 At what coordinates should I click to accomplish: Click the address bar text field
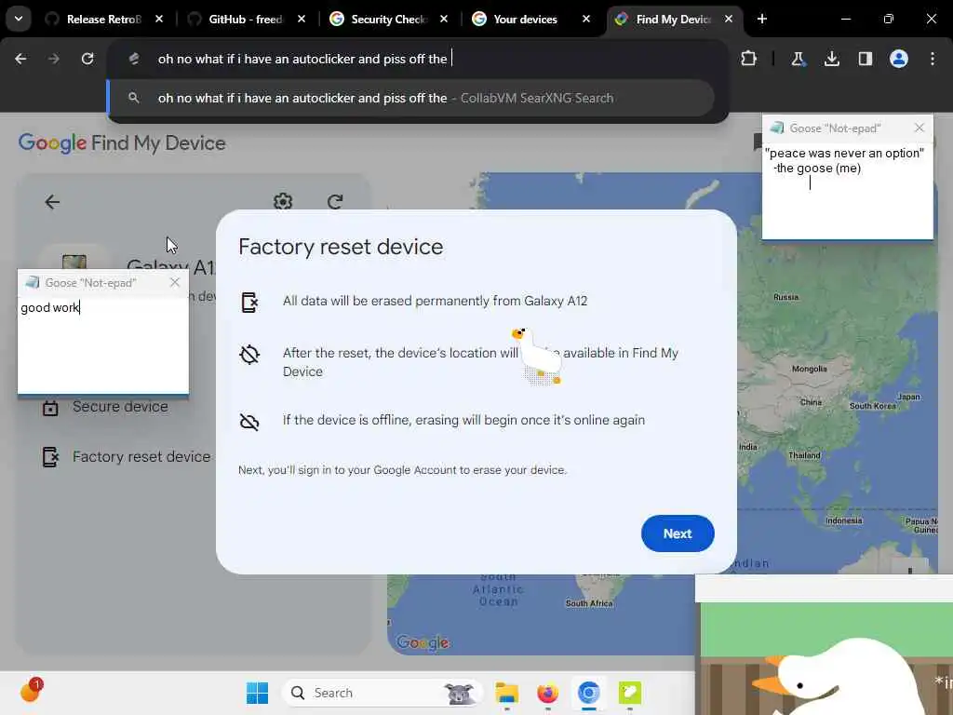pos(420,59)
